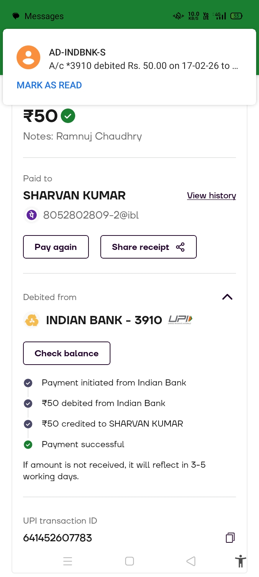
Task: Tap the Indian Bank logo icon
Action: pos(32,320)
